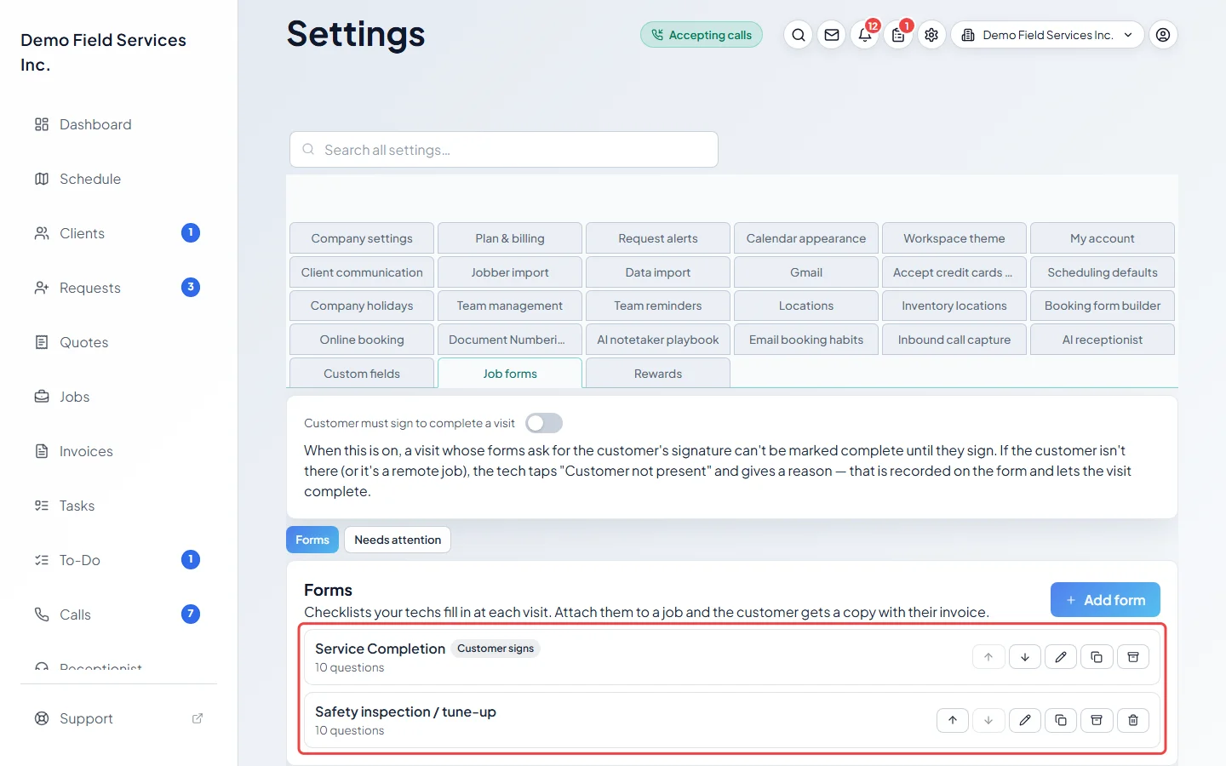Edit the Safety inspection / tune-up form
Image resolution: width=1226 pixels, height=766 pixels.
[x=1025, y=720]
